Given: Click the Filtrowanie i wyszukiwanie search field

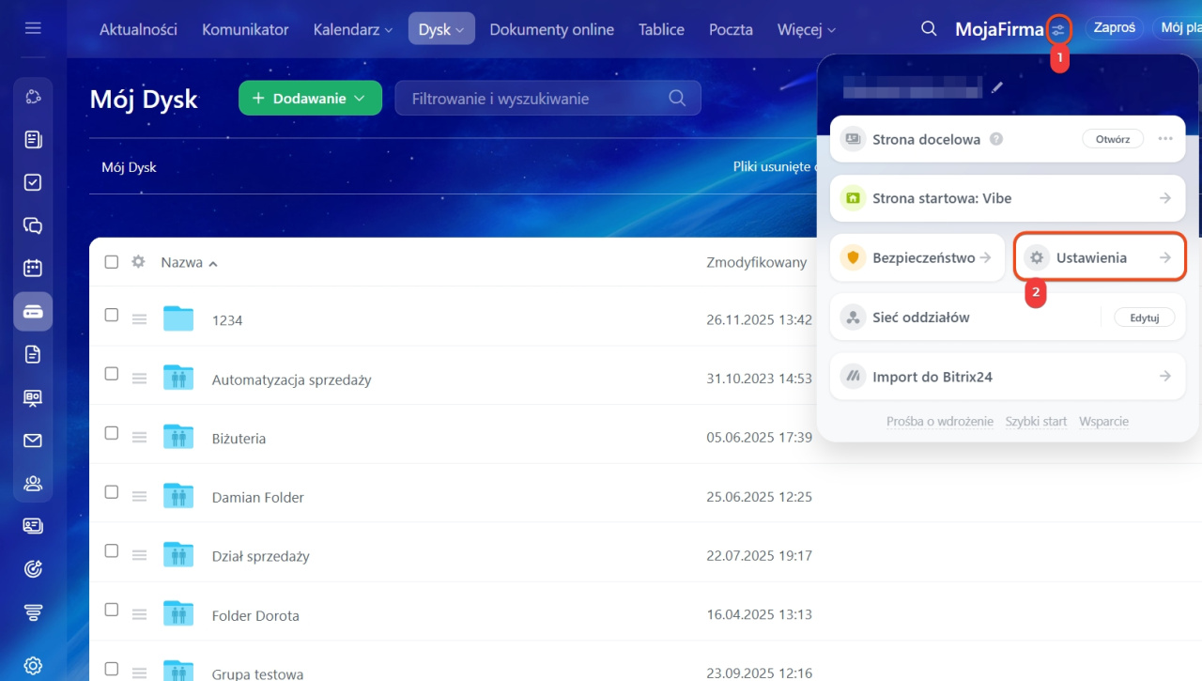Looking at the screenshot, I should [x=535, y=99].
